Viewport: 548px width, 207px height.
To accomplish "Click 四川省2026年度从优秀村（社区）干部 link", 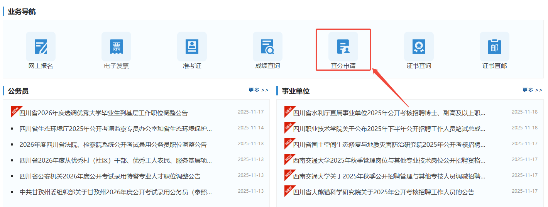I will [x=115, y=160].
